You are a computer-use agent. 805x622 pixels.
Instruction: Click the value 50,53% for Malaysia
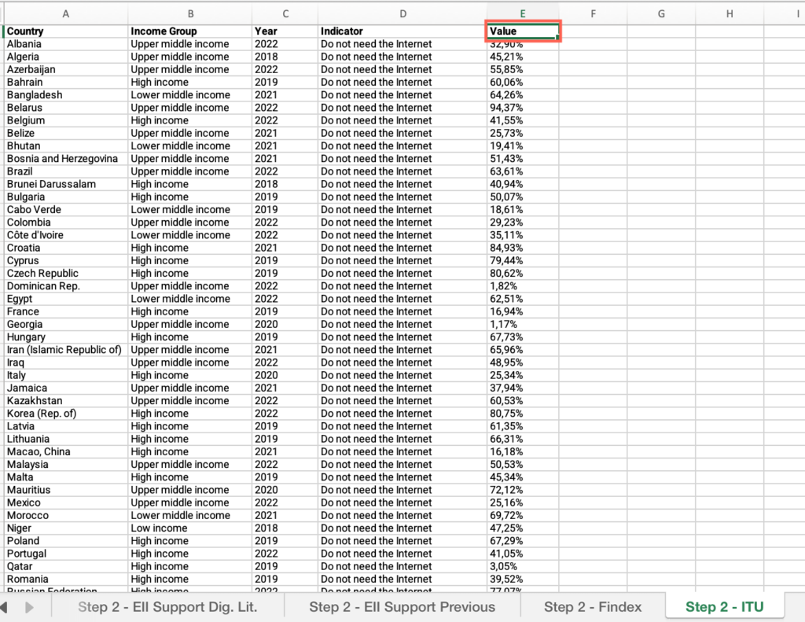pyautogui.click(x=523, y=464)
